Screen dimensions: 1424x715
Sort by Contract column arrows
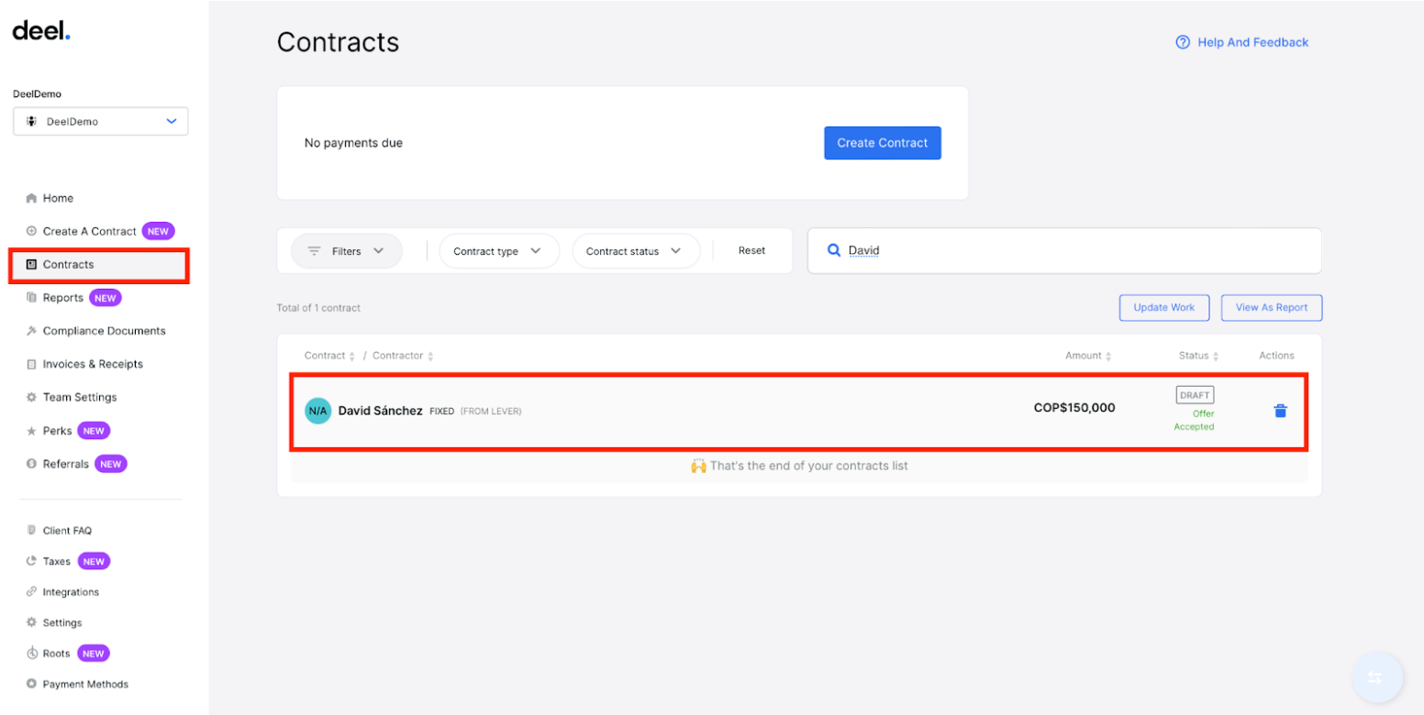[352, 356]
